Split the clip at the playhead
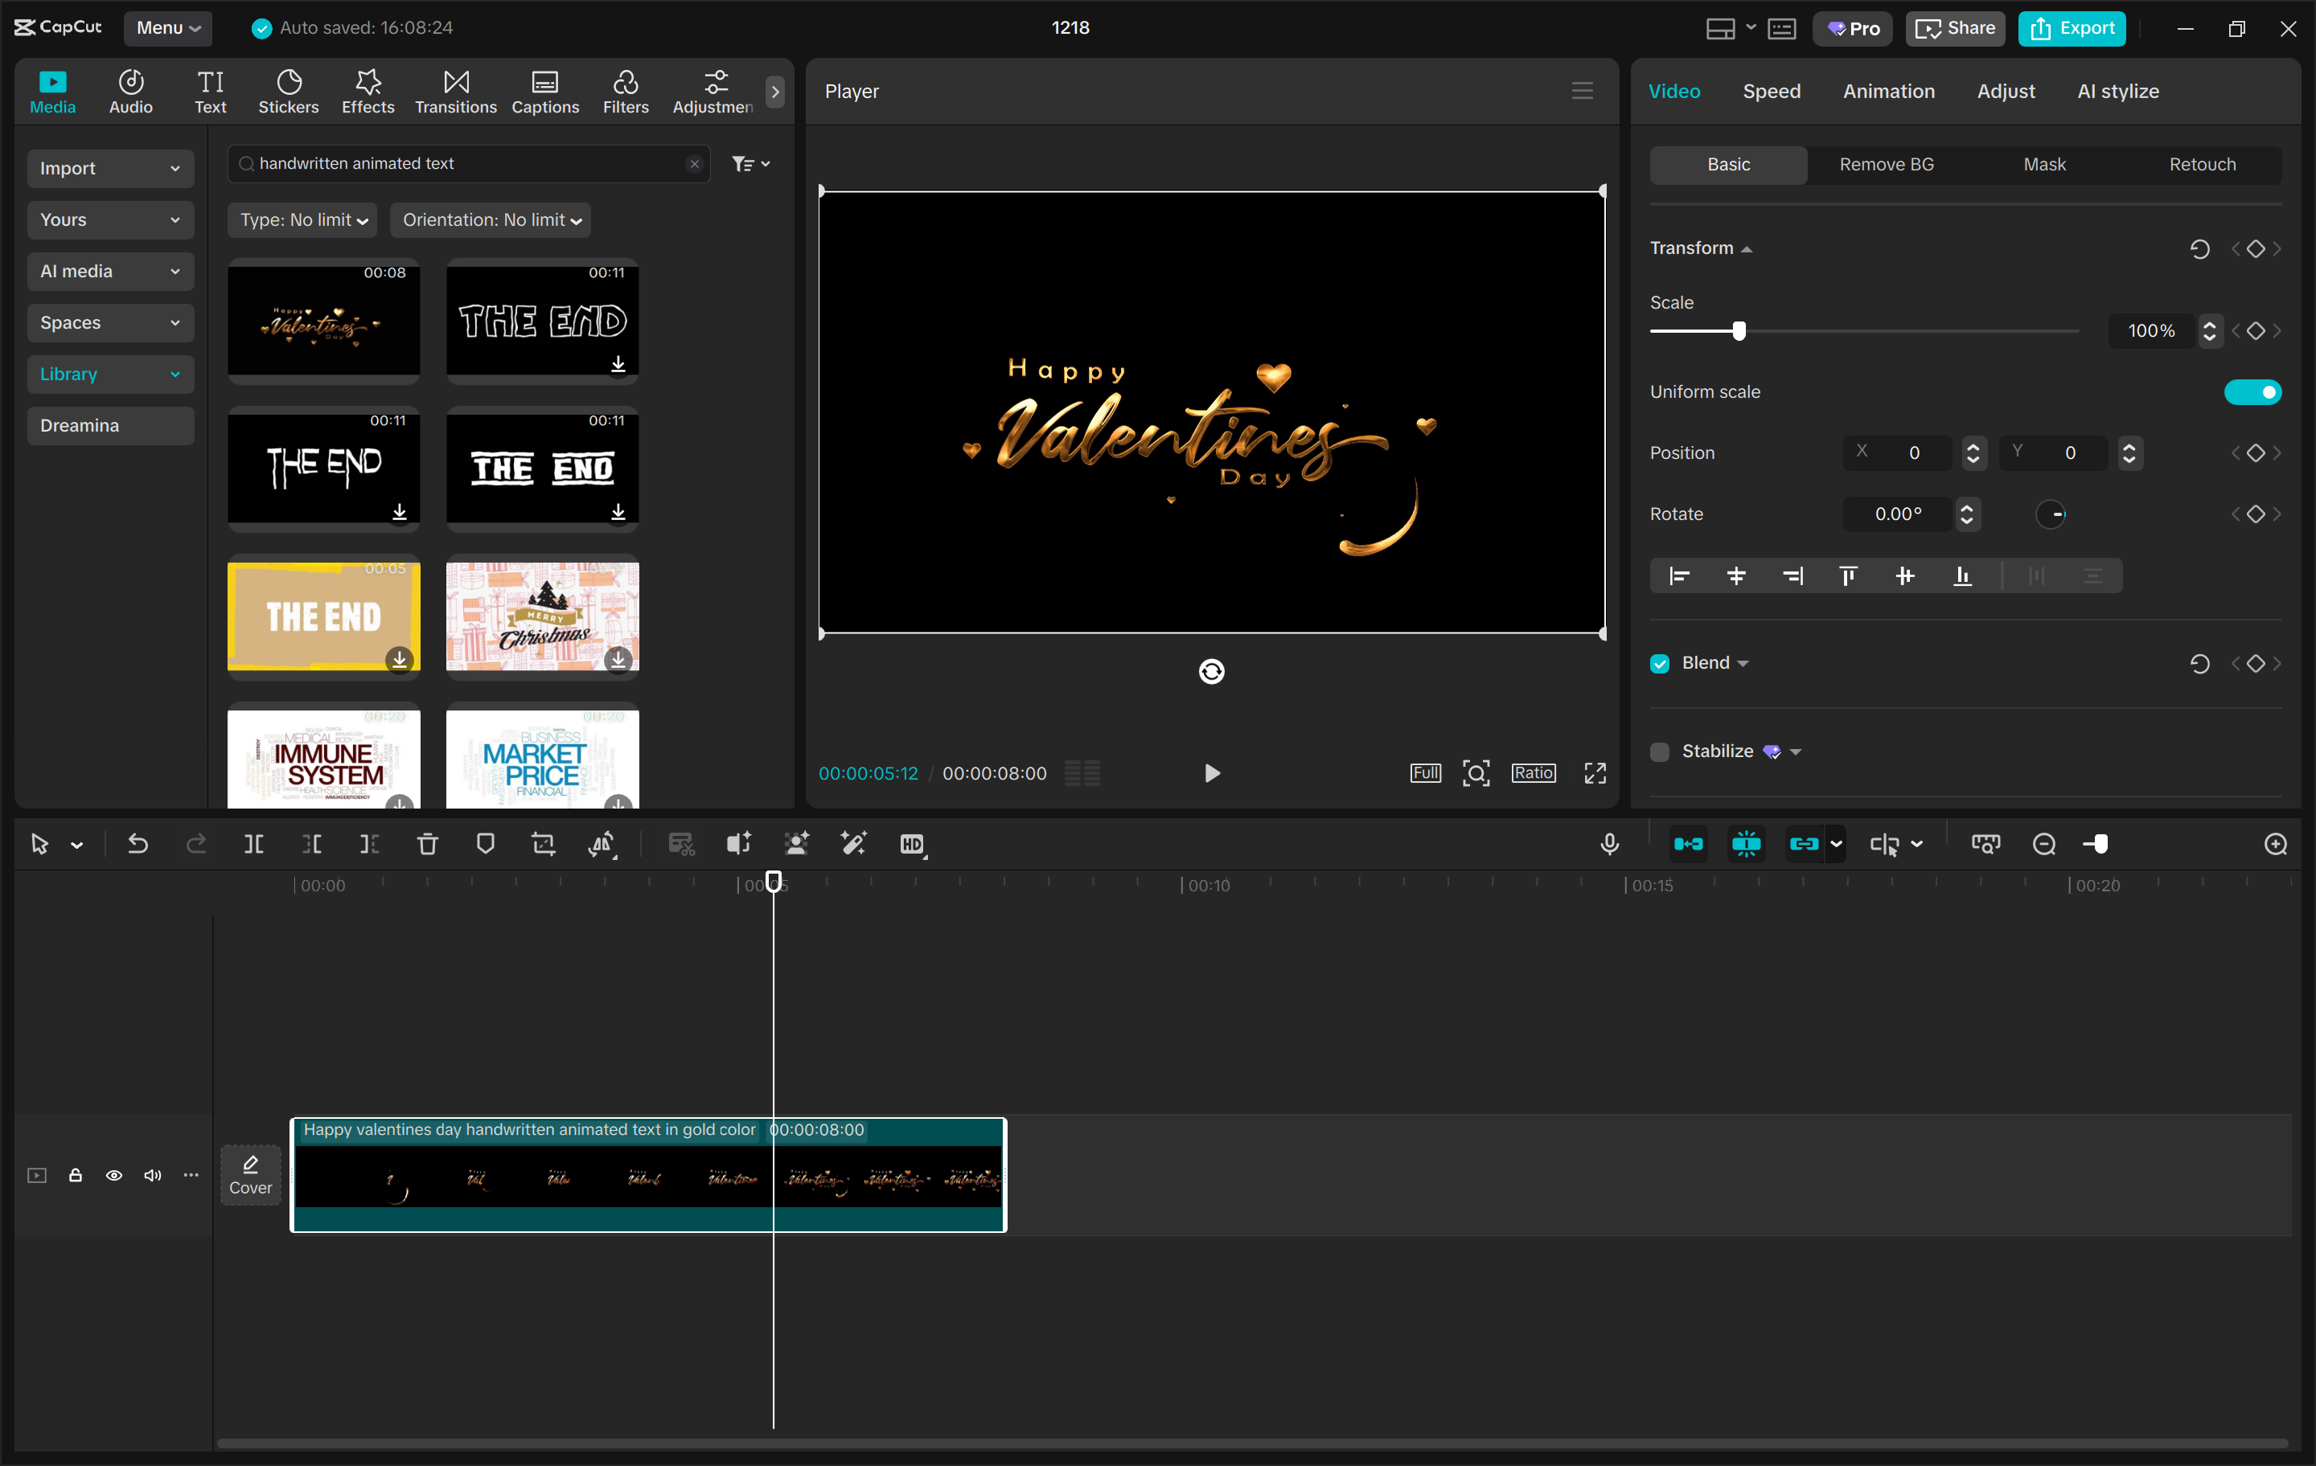Screen dimensions: 2316x1466 coord(255,843)
